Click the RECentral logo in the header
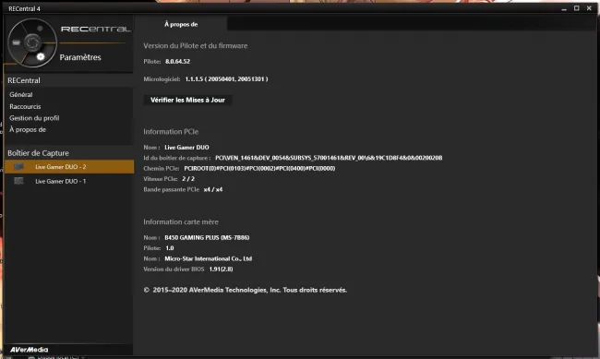Viewport: 600px width, 359px height. tap(96, 30)
